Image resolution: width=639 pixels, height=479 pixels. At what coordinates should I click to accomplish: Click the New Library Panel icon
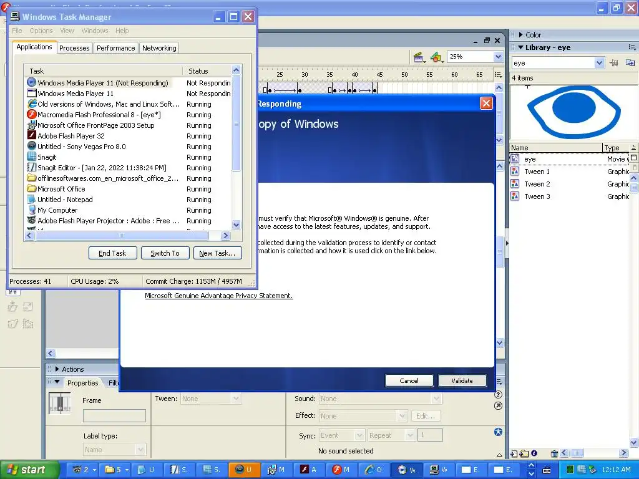[630, 63]
